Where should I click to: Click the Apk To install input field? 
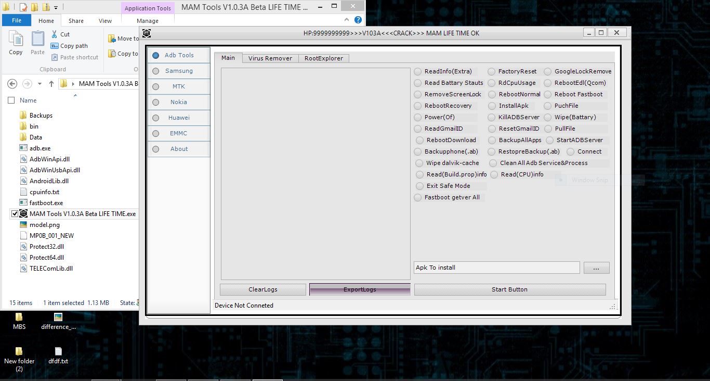point(496,268)
